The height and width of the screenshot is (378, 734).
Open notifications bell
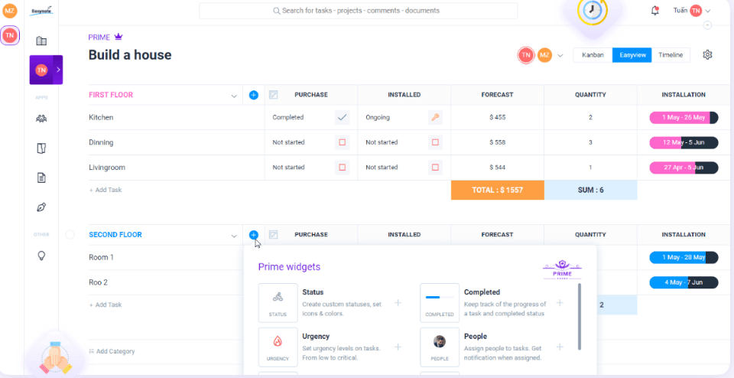click(x=655, y=11)
